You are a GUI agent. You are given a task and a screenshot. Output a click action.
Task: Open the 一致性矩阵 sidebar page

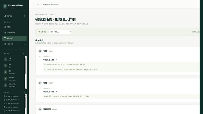tap(14, 33)
